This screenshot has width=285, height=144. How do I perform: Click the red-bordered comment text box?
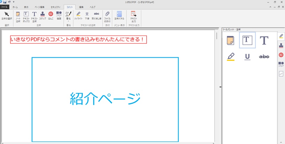coord(79,40)
